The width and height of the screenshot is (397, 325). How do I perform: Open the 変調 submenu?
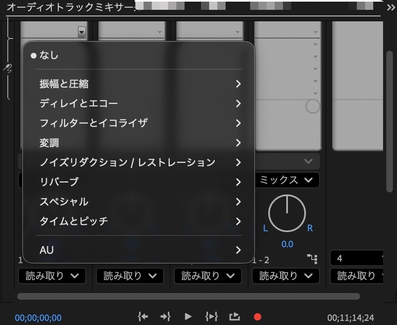[x=139, y=143]
